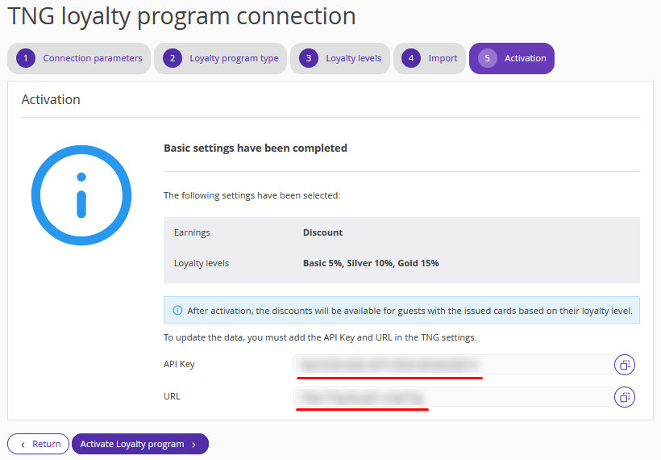Screen dimensions: 661x460
Task: Click the small info icon in notice
Action: 177,311
